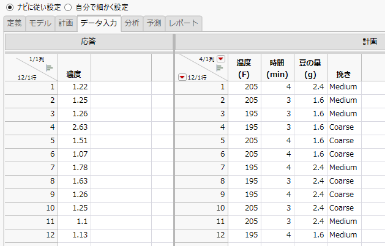Click 濃度 cell with value 1.1

(x=74, y=222)
